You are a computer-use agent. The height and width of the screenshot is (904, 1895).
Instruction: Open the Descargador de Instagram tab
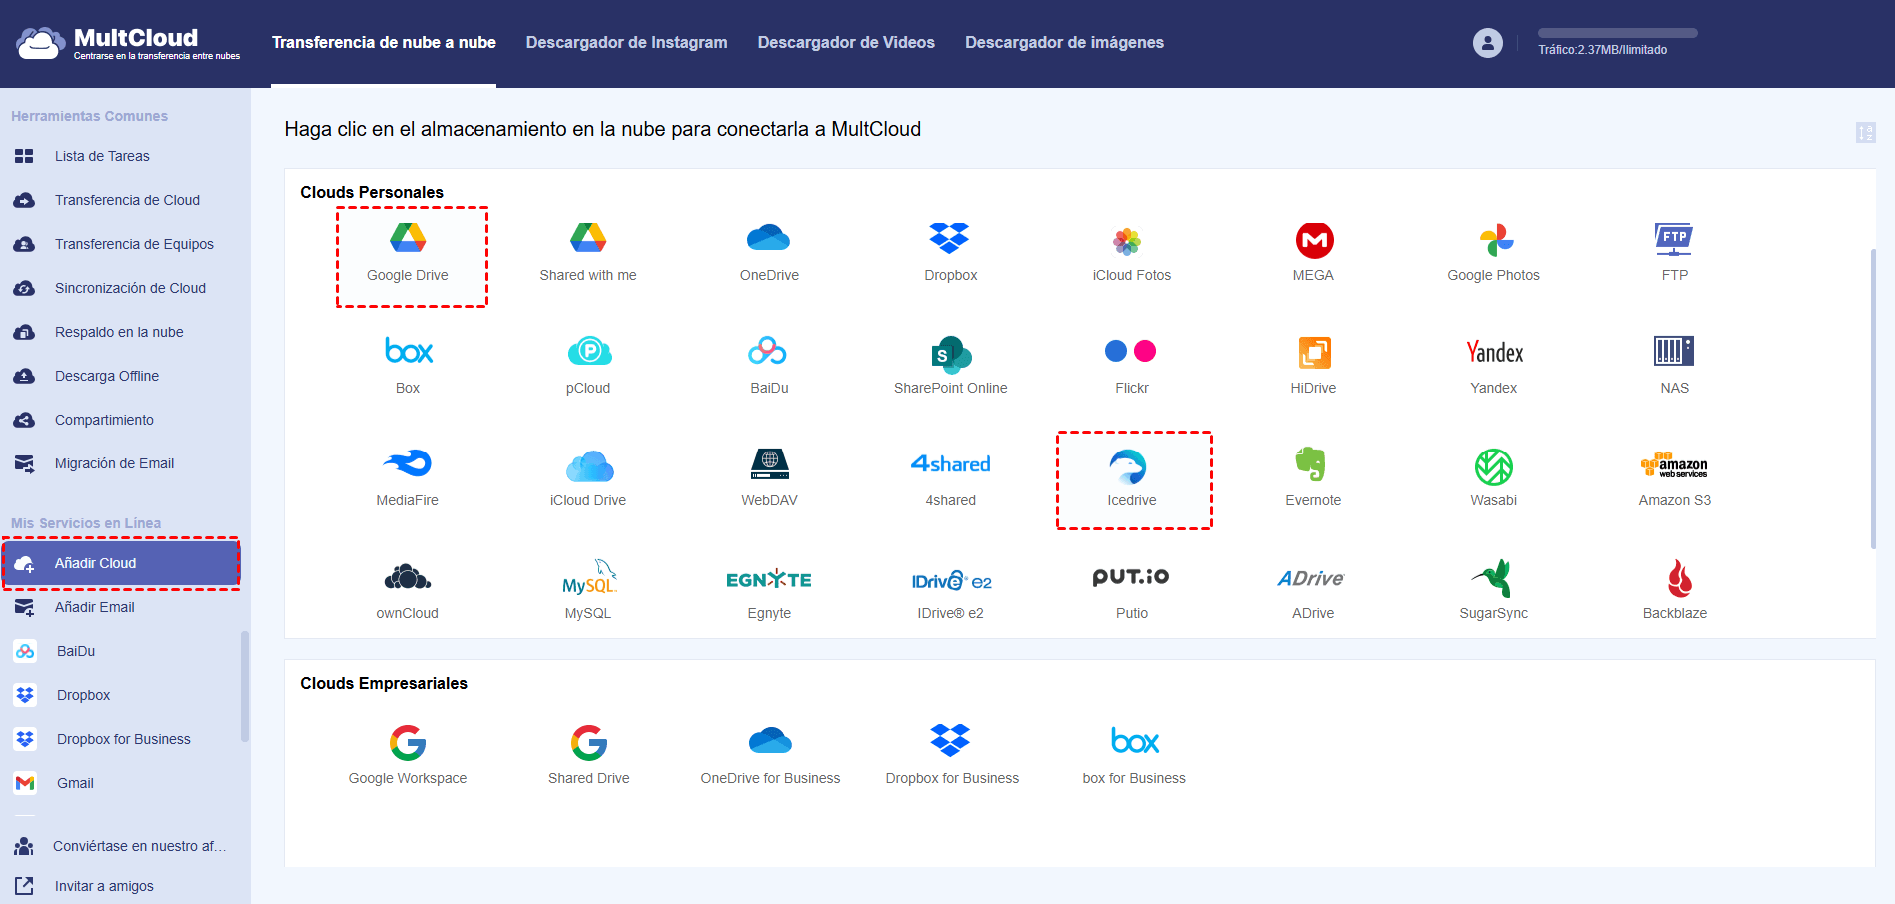coord(626,42)
